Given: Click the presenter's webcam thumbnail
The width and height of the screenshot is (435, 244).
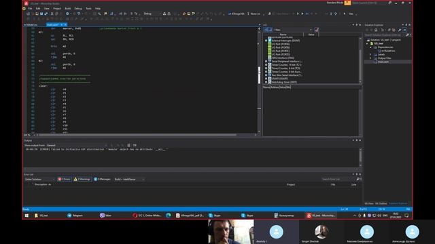Looking at the screenshot, I should click(x=231, y=232).
